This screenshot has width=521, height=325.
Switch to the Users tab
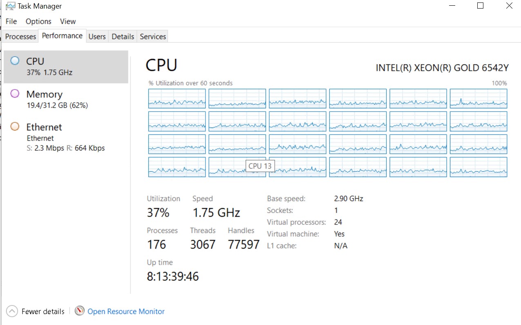click(97, 36)
